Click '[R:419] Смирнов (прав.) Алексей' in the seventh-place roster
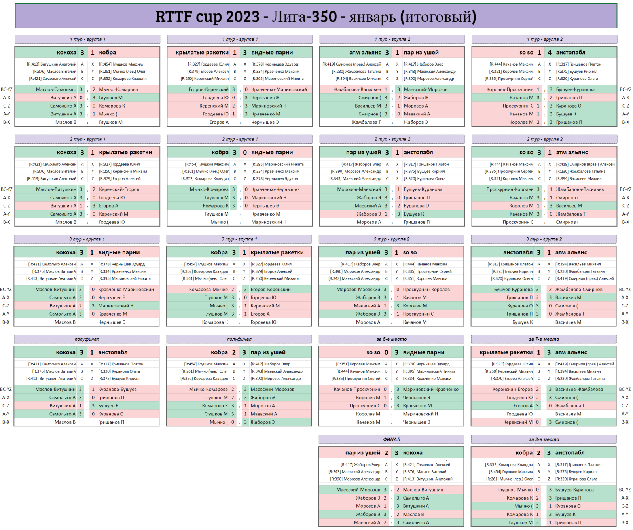This screenshot has width=633, height=530. pyautogui.click(x=584, y=364)
